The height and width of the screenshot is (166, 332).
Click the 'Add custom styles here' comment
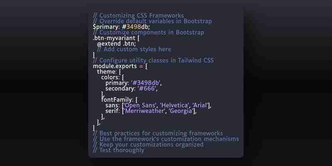click(134, 49)
